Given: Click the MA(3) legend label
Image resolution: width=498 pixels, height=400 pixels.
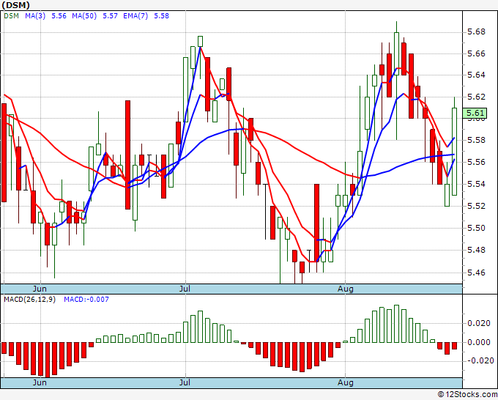Looking at the screenshot, I should click(35, 15).
